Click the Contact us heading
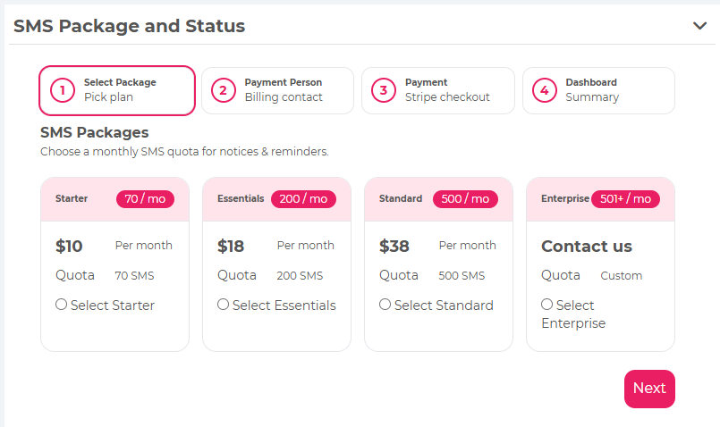 [587, 247]
